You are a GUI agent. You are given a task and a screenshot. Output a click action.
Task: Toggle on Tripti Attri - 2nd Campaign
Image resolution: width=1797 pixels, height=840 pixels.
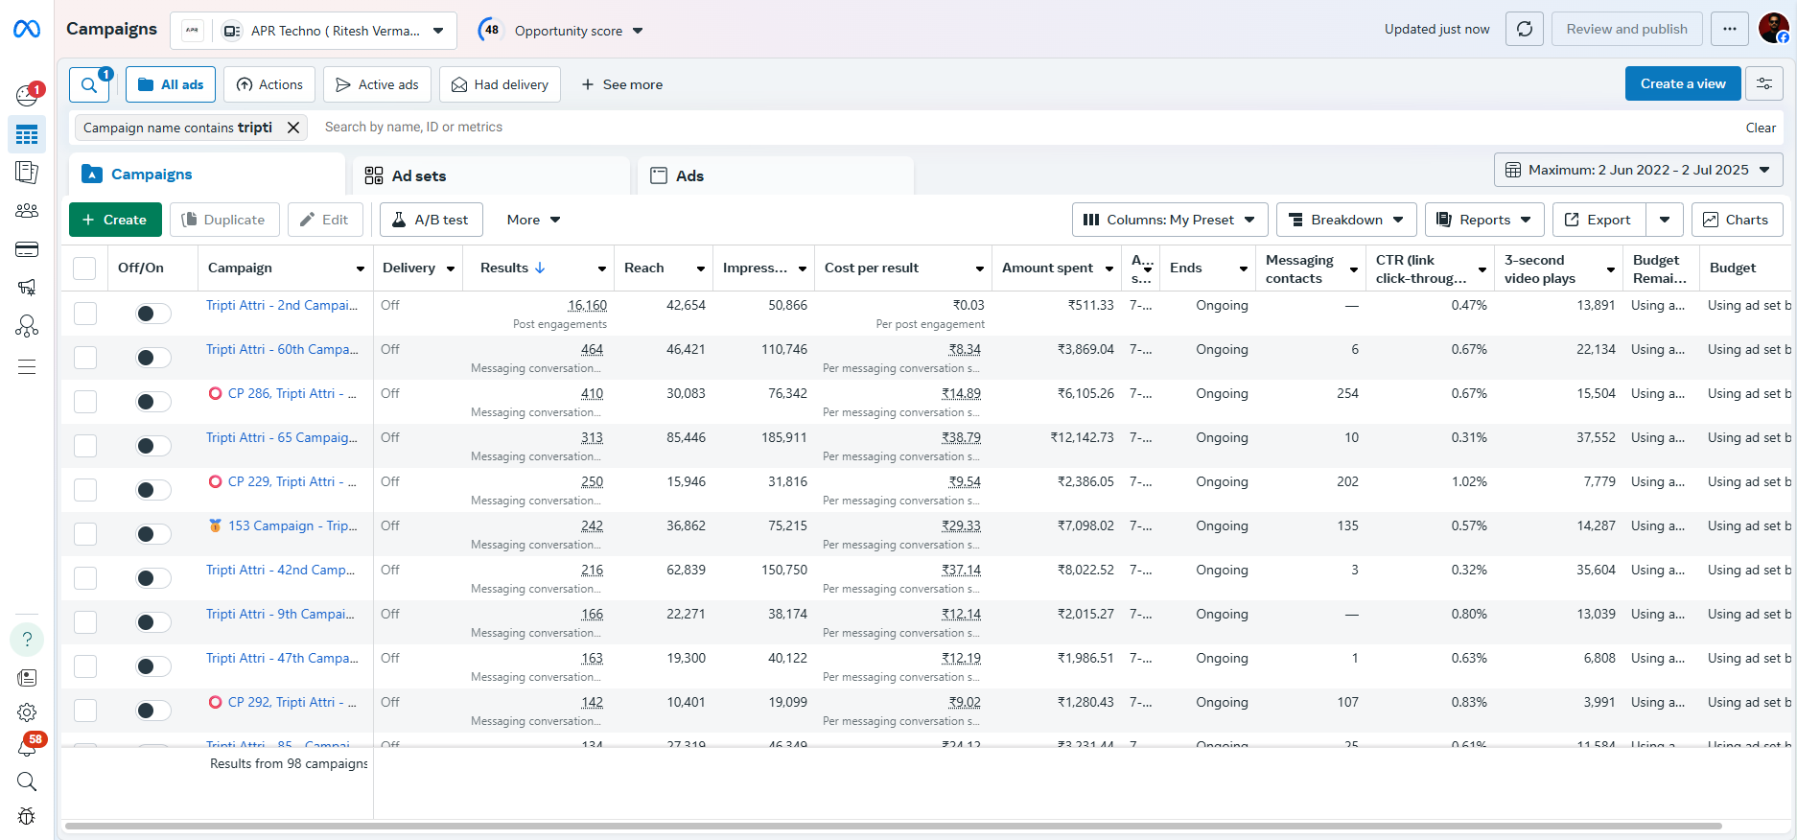[x=152, y=314]
